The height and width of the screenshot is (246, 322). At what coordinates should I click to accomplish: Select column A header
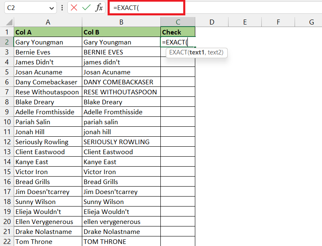pos(48,22)
